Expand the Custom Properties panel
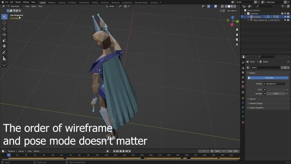Viewport: 291px width, 164px height. point(256,108)
